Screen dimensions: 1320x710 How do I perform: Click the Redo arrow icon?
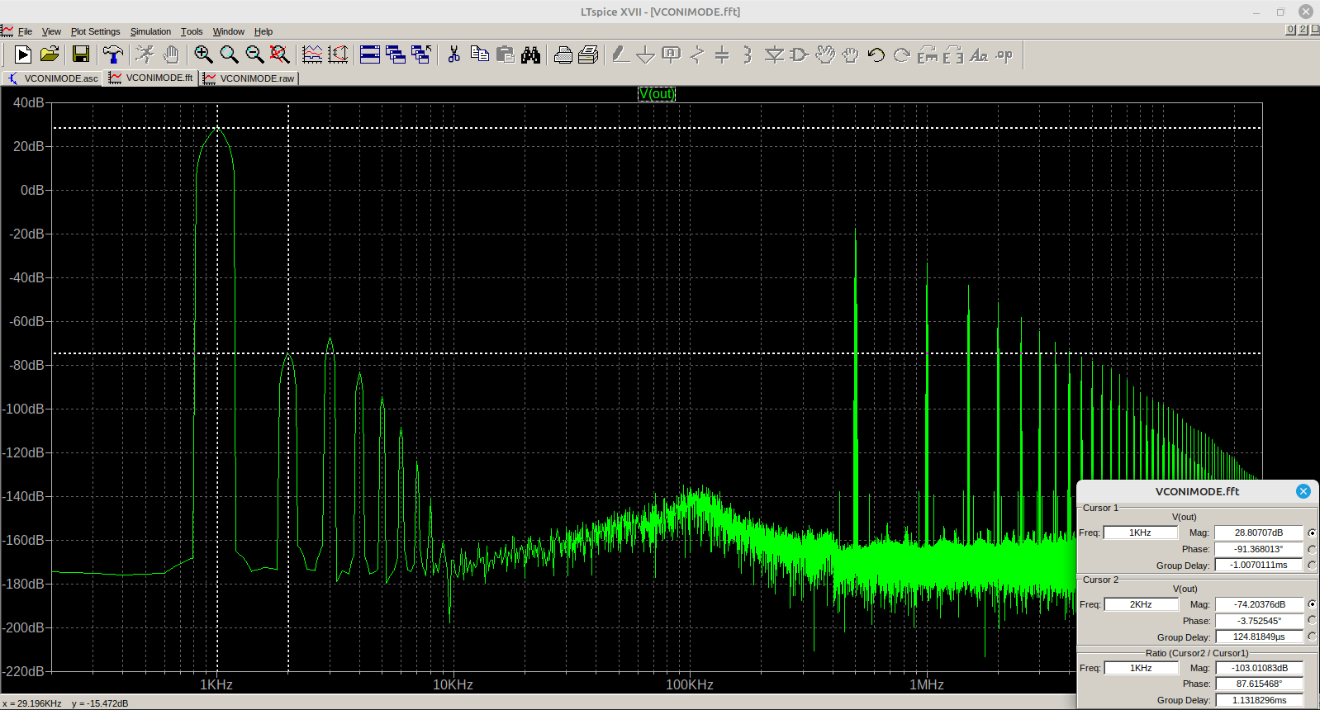coord(902,54)
